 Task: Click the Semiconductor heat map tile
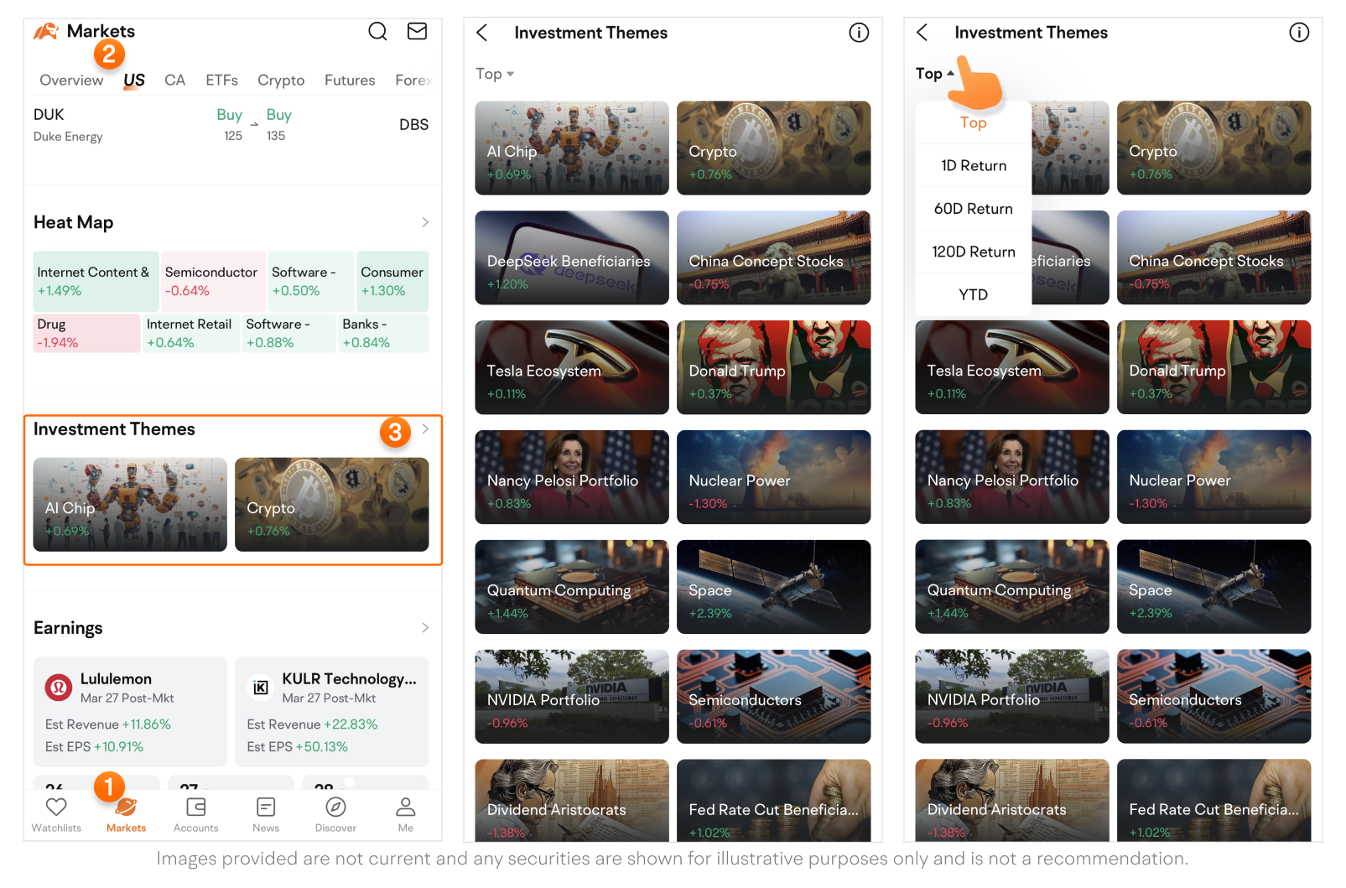point(213,281)
